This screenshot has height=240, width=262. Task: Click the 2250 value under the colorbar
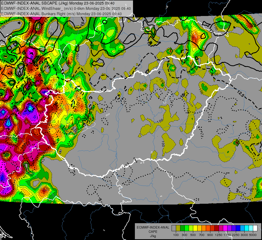[236, 235]
